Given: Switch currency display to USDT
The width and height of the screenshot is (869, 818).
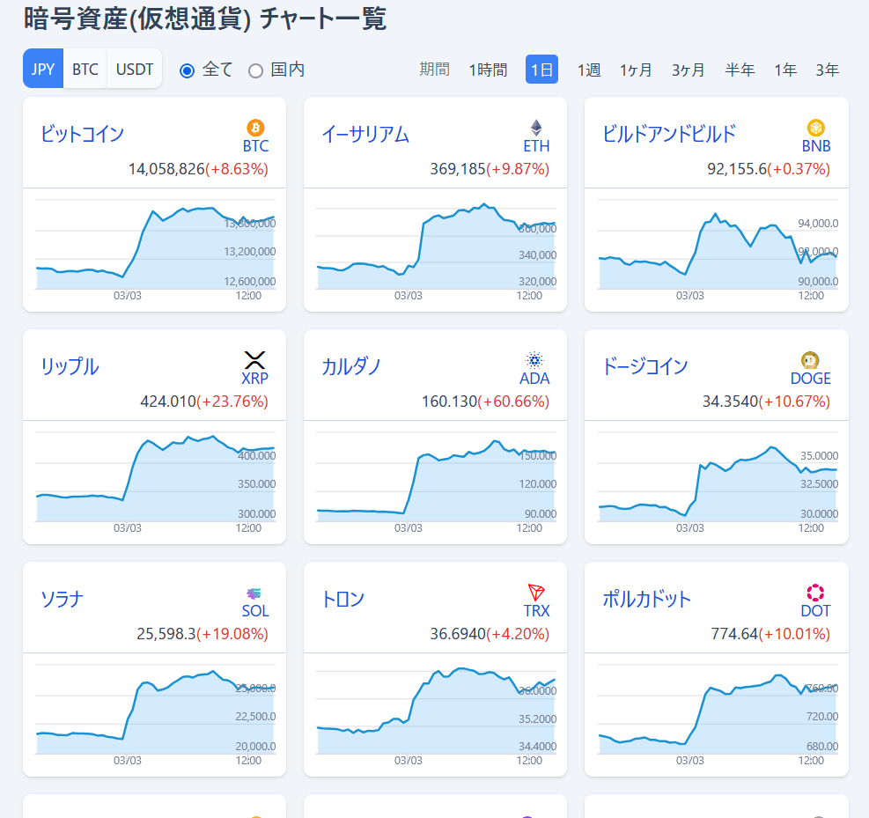Looking at the screenshot, I should point(133,68).
